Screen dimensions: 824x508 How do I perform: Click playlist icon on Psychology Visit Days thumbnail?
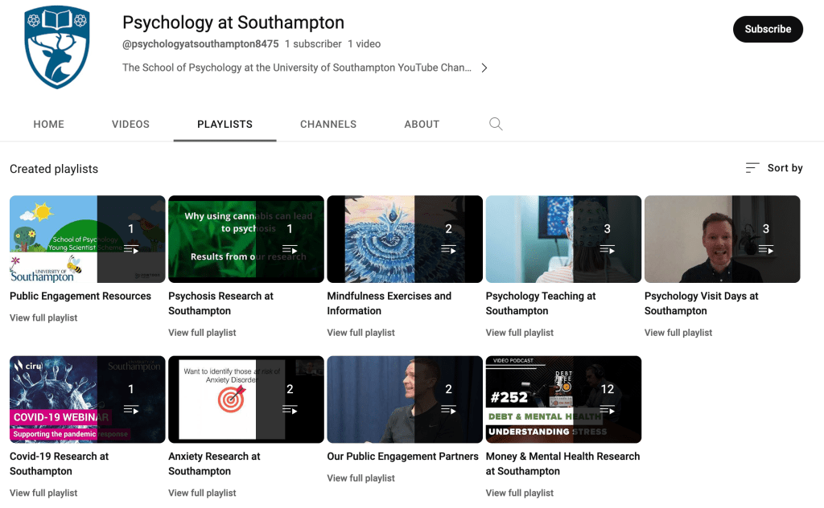(765, 250)
